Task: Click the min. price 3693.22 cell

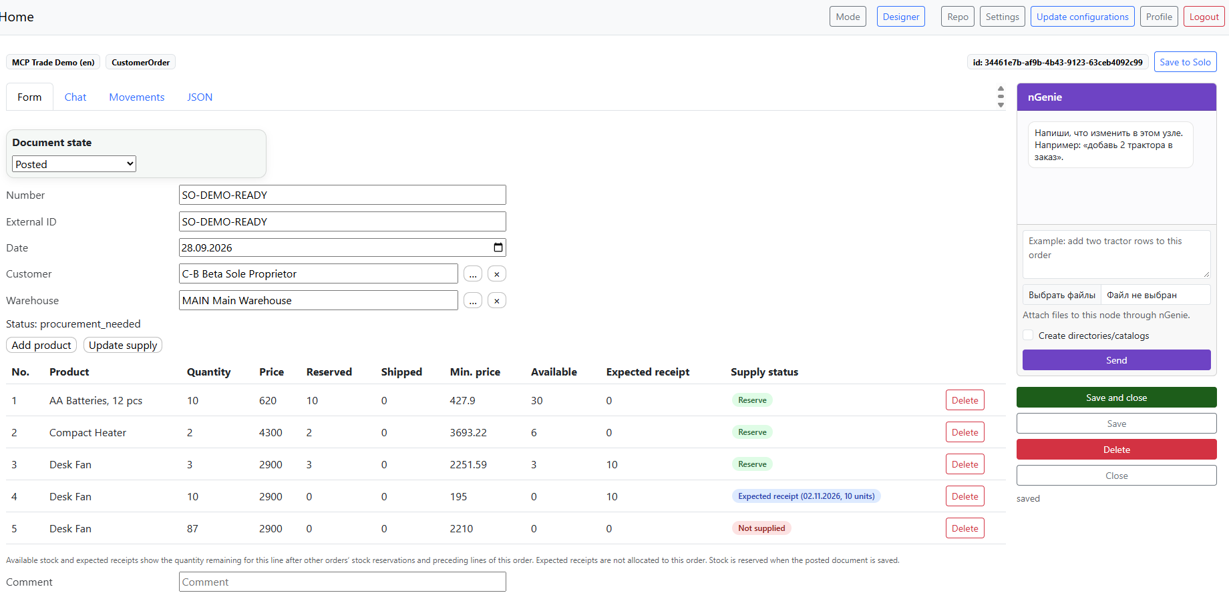Action: pyautogui.click(x=468, y=432)
